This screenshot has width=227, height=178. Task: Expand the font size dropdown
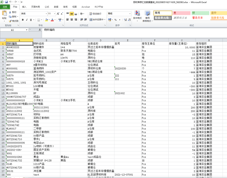(x=54, y=14)
